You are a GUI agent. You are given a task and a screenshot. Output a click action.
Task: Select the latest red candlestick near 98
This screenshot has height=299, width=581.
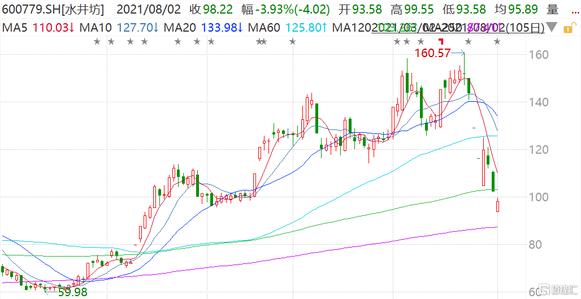click(x=497, y=206)
